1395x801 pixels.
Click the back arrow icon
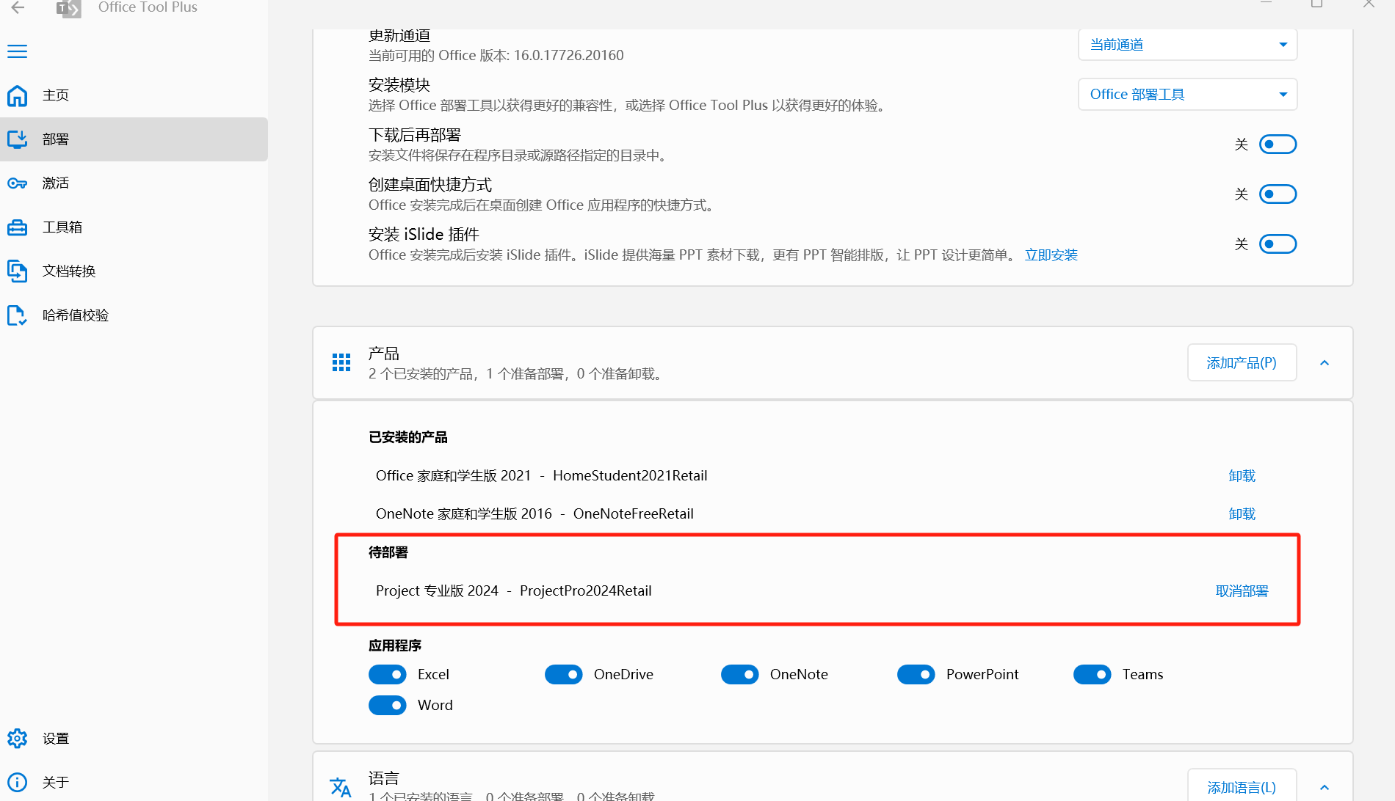click(x=18, y=7)
